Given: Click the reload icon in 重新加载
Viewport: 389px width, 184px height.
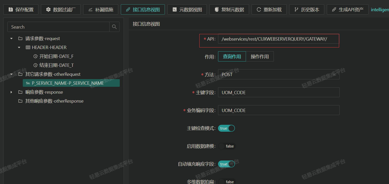Looking at the screenshot, I should point(259,9).
